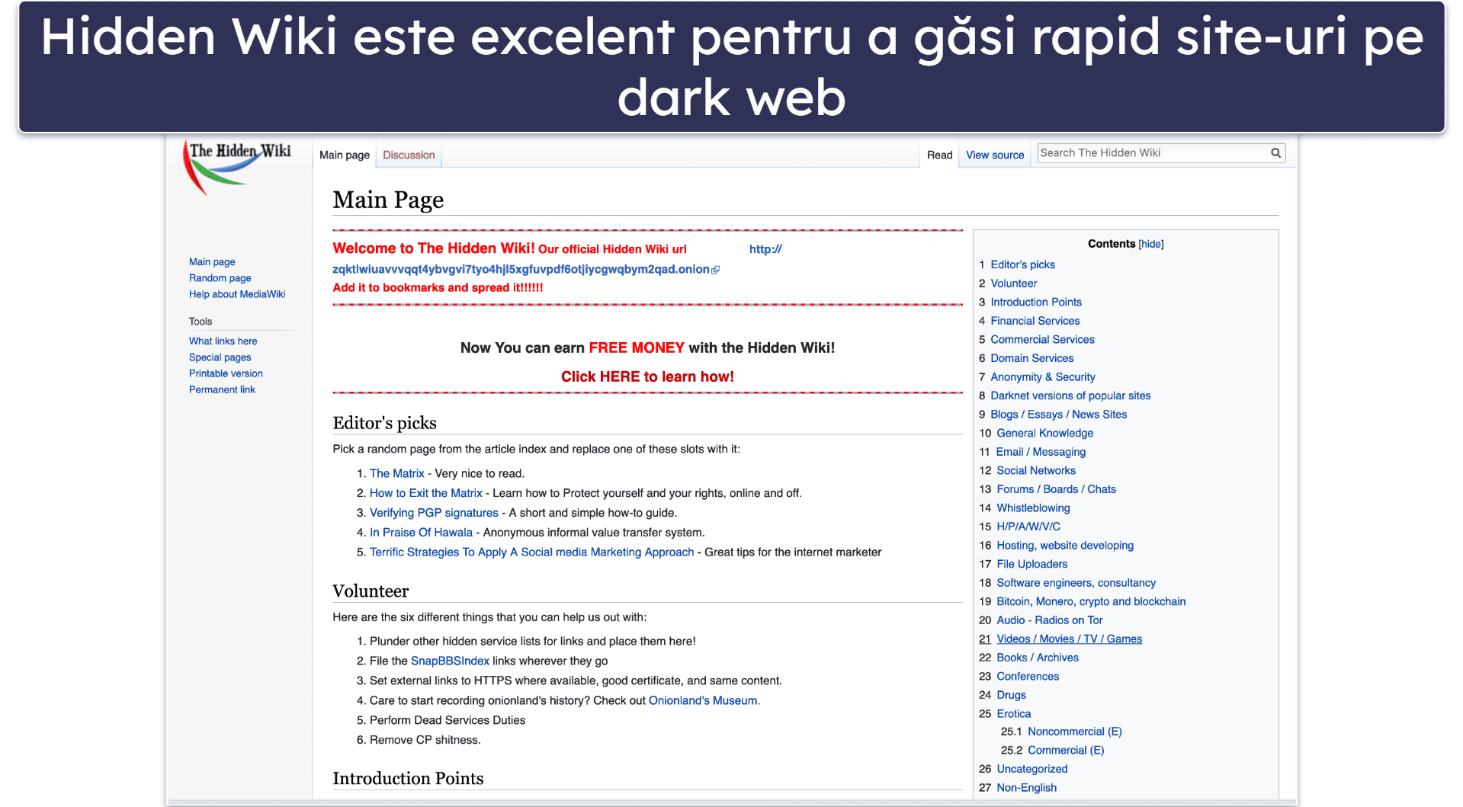This screenshot has height=807, width=1463.
Task: Open the Main page tab
Action: tap(345, 155)
